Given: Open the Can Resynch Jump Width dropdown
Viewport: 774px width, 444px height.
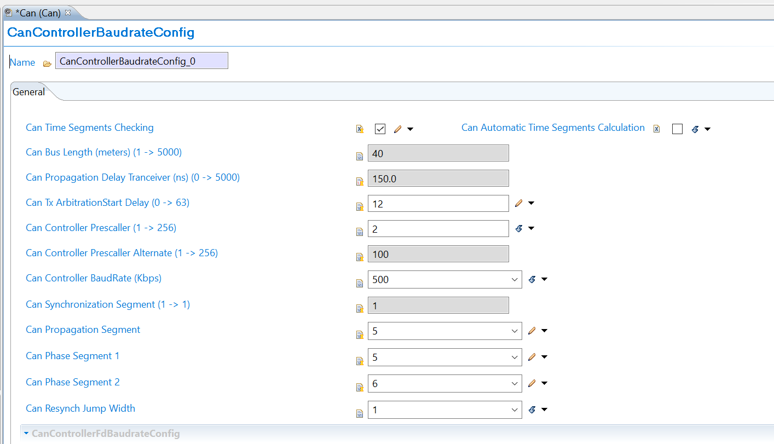Looking at the screenshot, I should [514, 410].
